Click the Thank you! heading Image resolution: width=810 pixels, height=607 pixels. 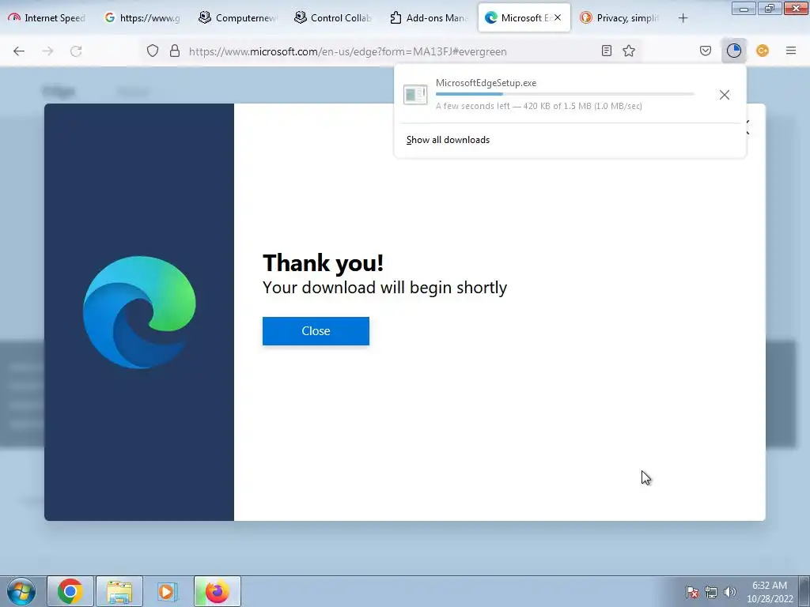[323, 262]
